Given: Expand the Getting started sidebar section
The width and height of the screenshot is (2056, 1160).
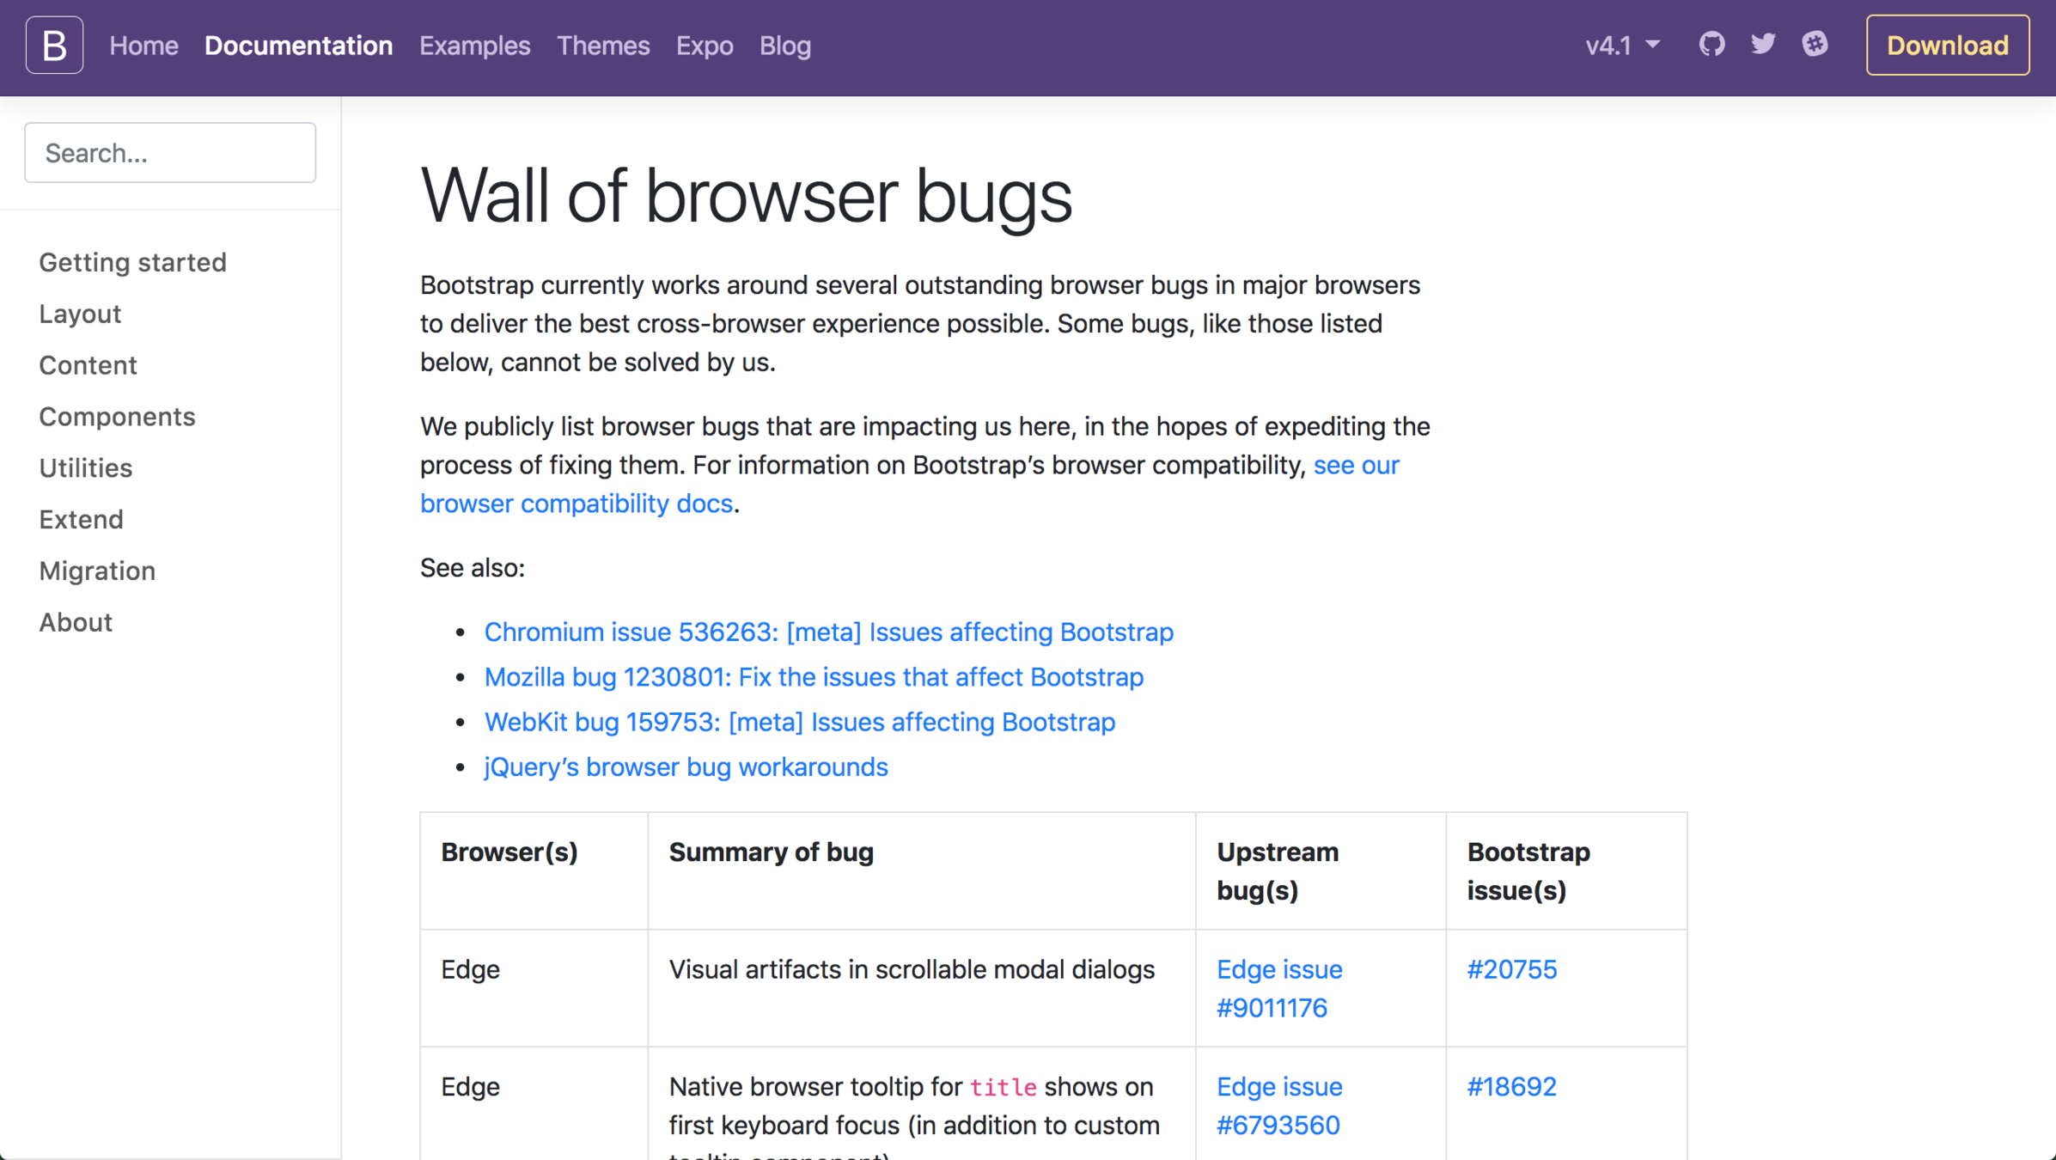Looking at the screenshot, I should (x=132, y=262).
